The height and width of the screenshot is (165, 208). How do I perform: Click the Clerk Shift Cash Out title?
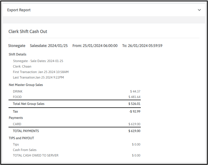pyautogui.click(x=28, y=32)
